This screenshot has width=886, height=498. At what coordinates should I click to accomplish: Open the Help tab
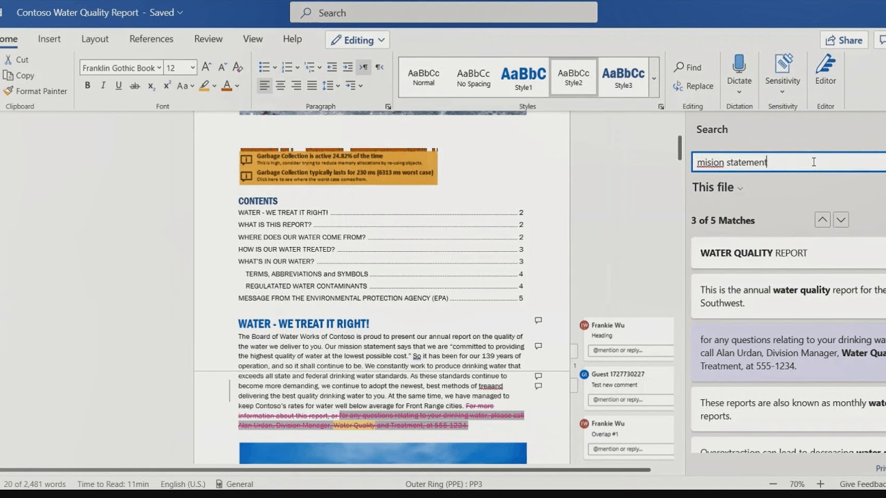point(292,39)
